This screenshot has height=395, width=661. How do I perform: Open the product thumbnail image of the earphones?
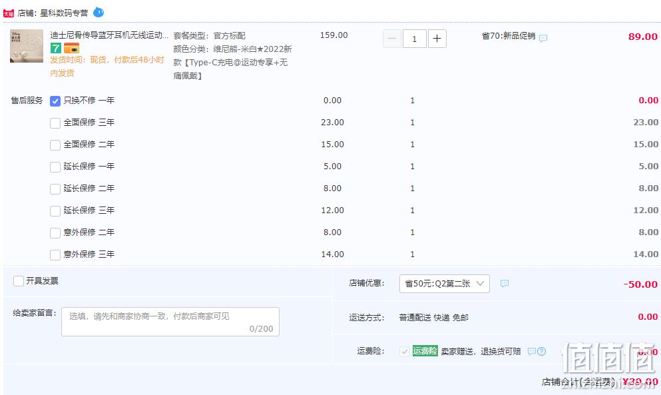(x=27, y=46)
